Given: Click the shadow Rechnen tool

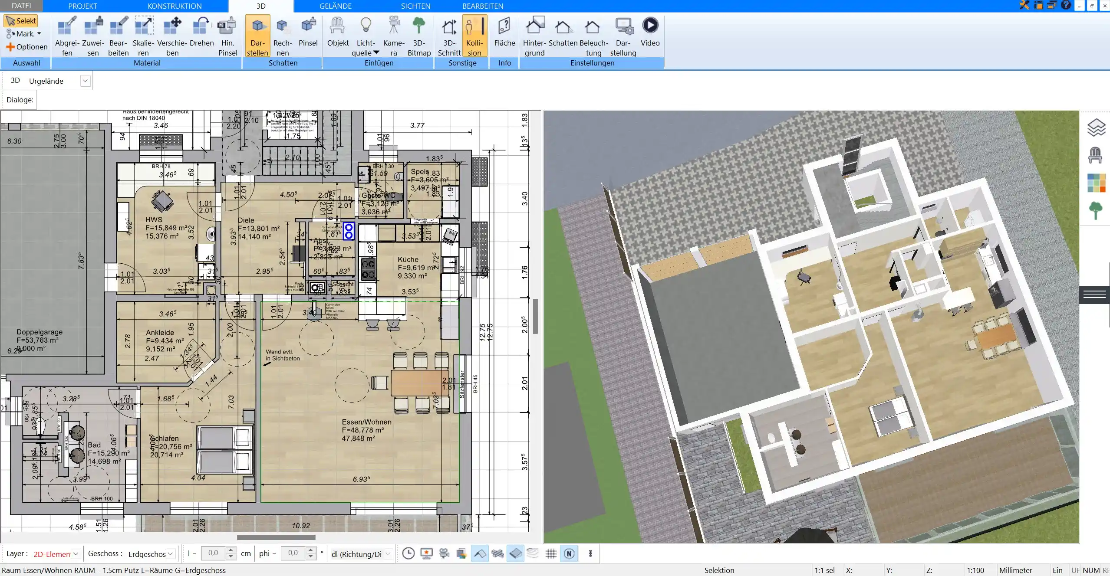Looking at the screenshot, I should (283, 36).
